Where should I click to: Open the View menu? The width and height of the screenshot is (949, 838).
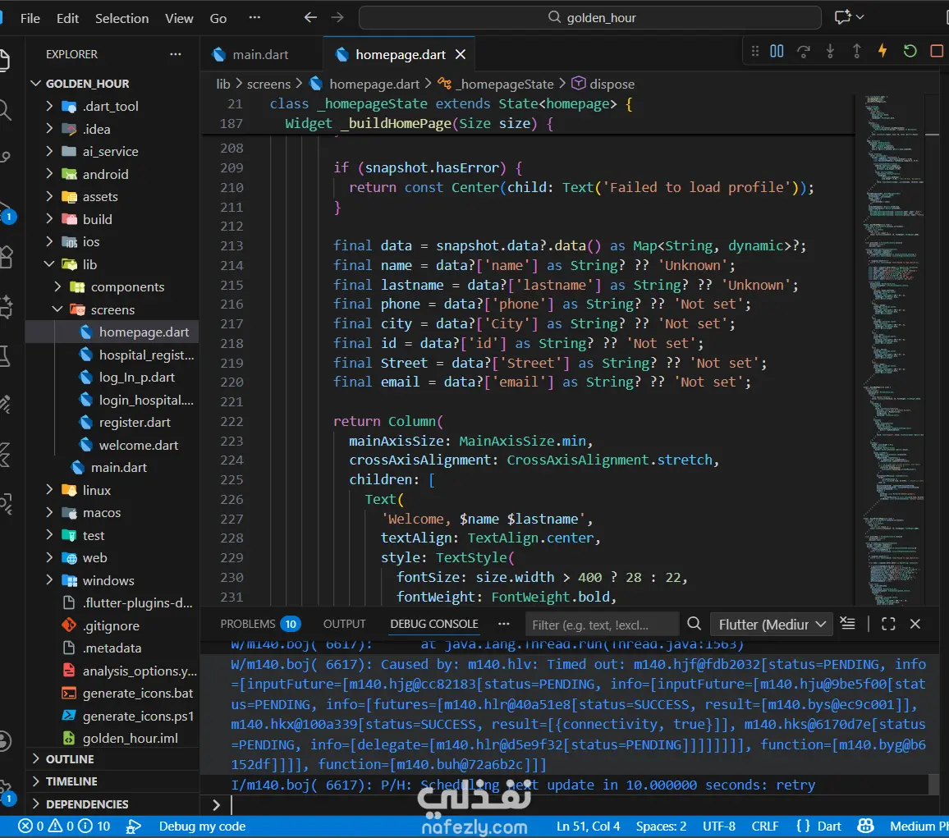click(x=179, y=18)
